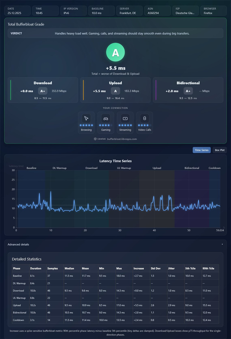This screenshot has height=339, width=231.
Task: Click the Upload A grade badge
Action: pos(115,91)
